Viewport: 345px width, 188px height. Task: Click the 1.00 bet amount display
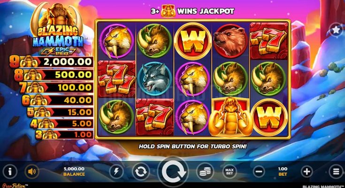coord(283,171)
